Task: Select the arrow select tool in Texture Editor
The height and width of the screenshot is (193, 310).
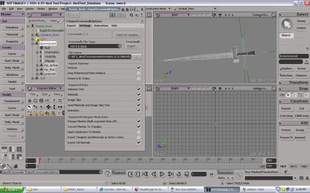Action: [29, 107]
